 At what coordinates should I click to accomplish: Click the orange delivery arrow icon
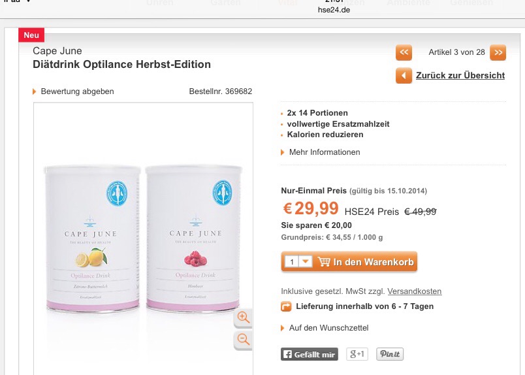[286, 306]
